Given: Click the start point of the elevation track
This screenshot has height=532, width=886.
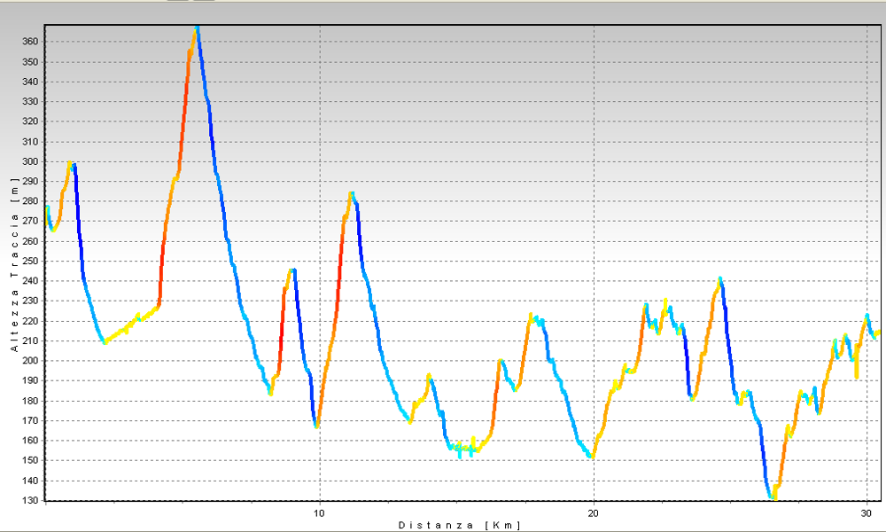Looking at the screenshot, I should [x=47, y=207].
